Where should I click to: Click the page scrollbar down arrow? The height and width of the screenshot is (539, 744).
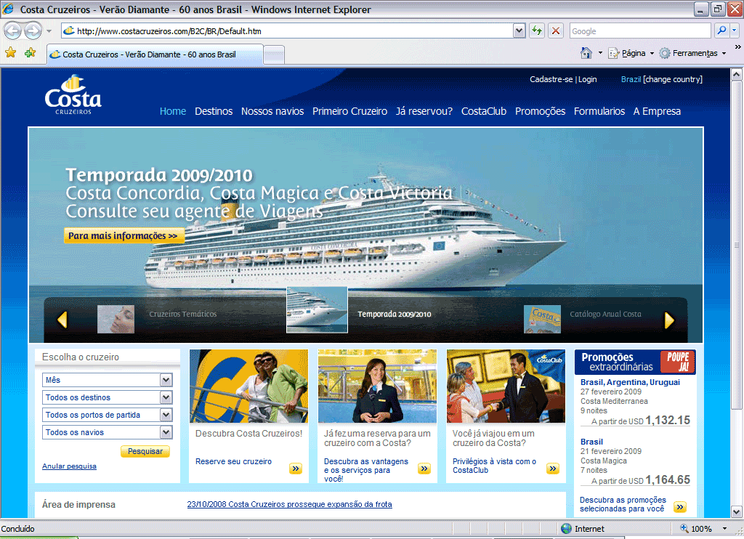coord(737,512)
